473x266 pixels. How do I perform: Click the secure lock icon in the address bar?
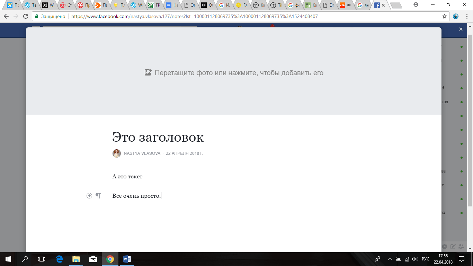[x=36, y=16]
